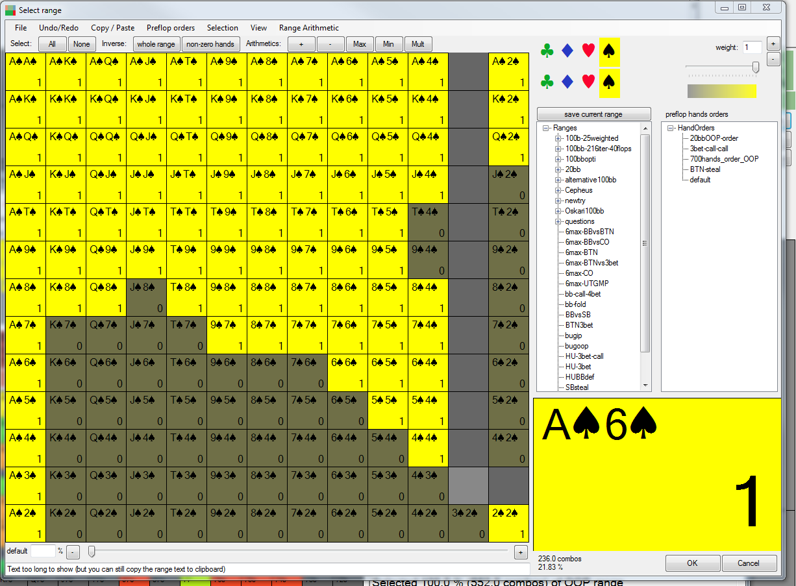Viewport: 796px width, 586px height.
Task: Click the Ranges tree scrollbar down arrow
Action: 645,385
